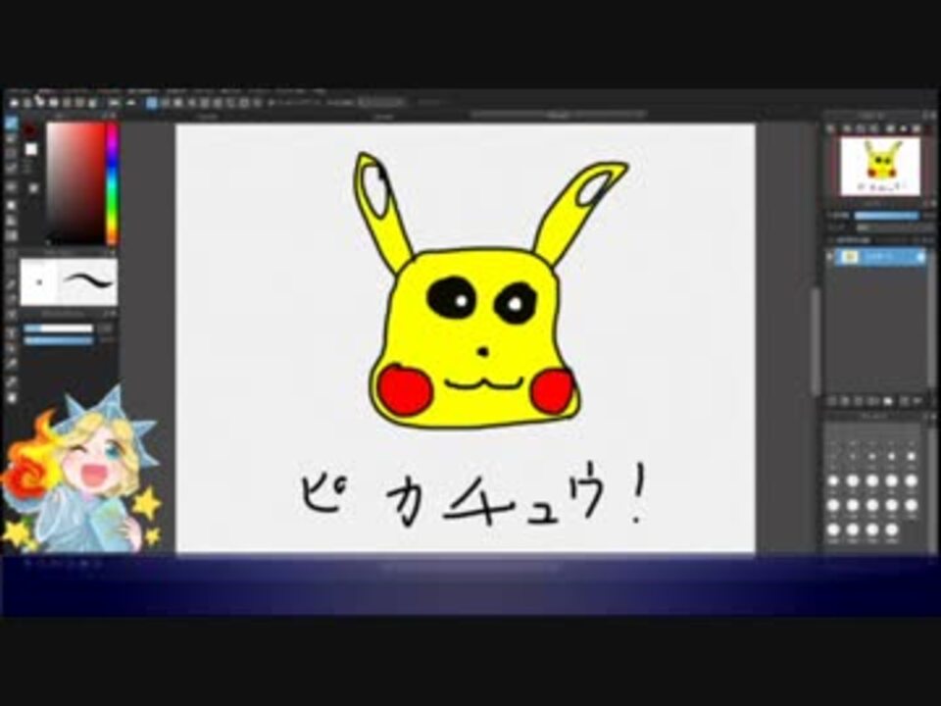The image size is (941, 706).
Task: Toggle the Protect Alpha checkbox in the Layer panel
Action: (x=830, y=239)
